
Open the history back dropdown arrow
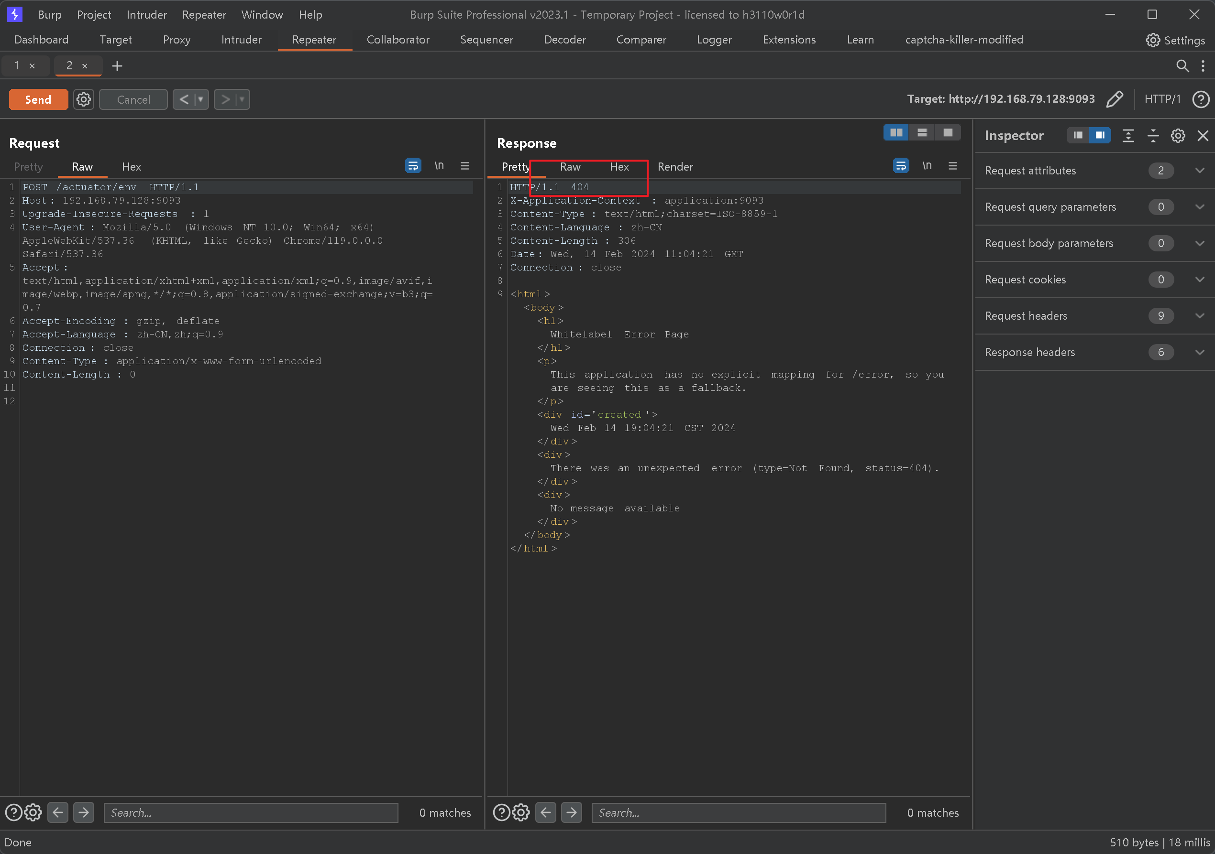pos(201,99)
